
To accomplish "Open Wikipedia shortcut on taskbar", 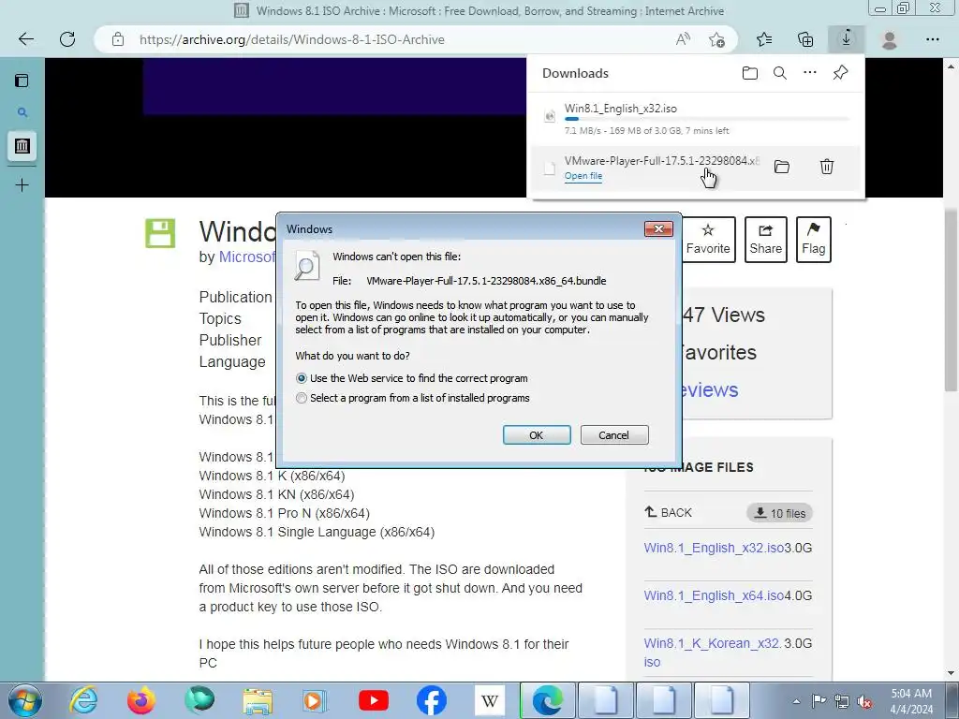I will (x=489, y=700).
